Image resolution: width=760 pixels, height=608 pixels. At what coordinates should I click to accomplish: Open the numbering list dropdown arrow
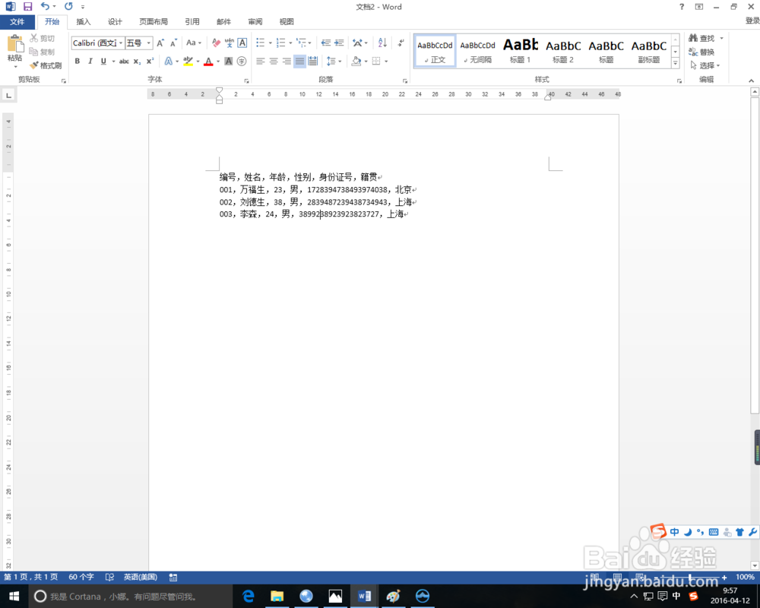click(x=290, y=43)
